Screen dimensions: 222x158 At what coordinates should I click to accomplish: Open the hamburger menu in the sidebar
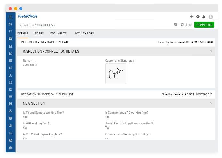tap(11, 17)
